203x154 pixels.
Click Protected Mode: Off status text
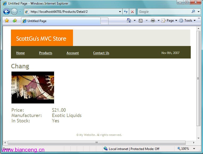(x=145, y=149)
